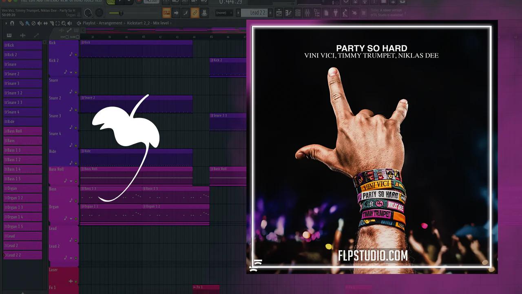Viewport: 522px width, 294px height.
Task: Select the Organ 1 4 pattern in picker
Action: coord(22,217)
